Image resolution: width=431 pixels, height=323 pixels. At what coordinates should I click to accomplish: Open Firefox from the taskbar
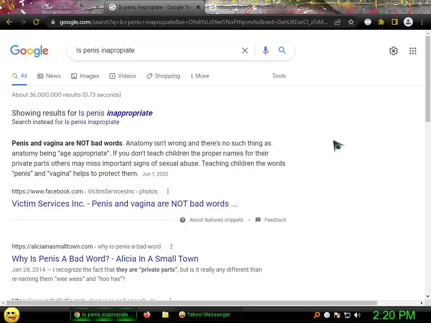(x=147, y=315)
